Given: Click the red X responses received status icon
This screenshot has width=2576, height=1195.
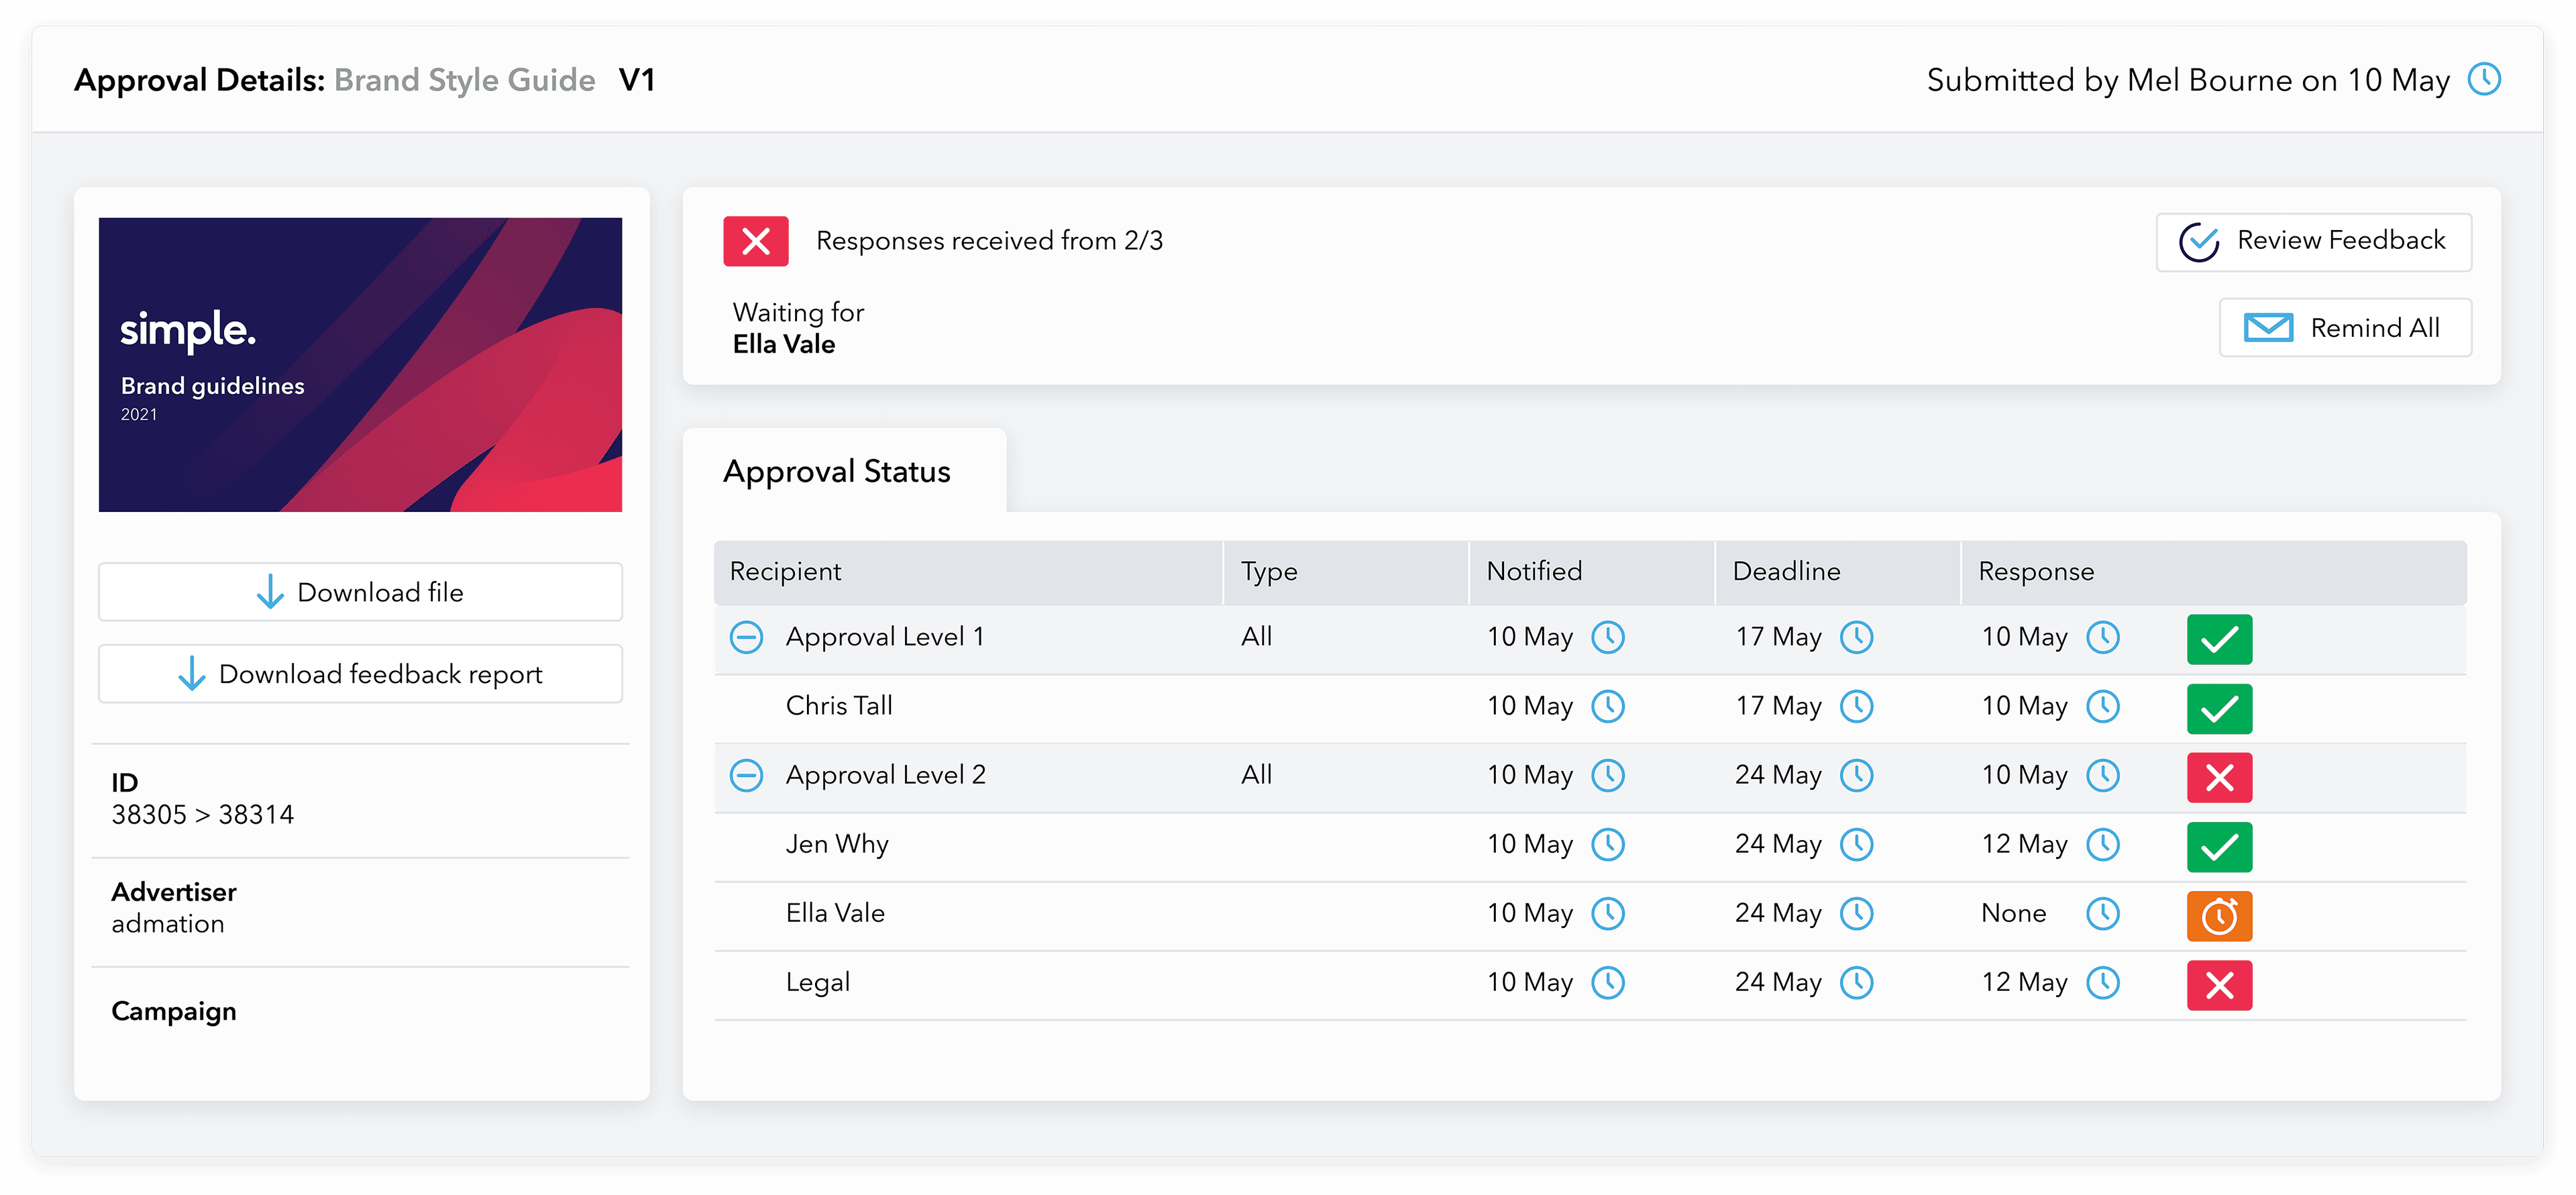Looking at the screenshot, I should tap(756, 240).
